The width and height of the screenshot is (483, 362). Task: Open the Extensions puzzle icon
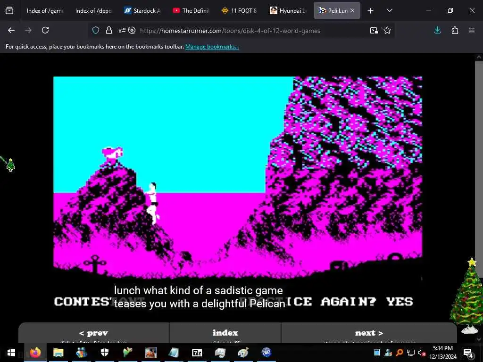point(455,30)
